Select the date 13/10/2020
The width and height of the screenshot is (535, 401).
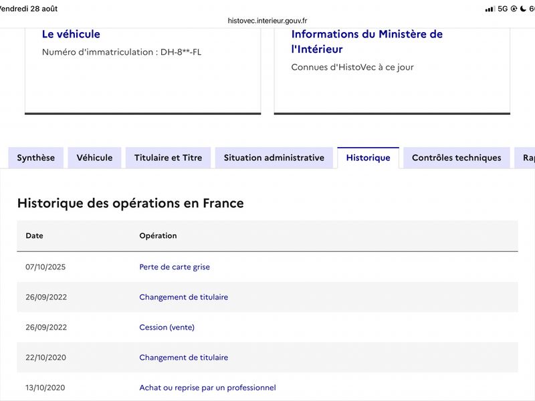point(45,388)
